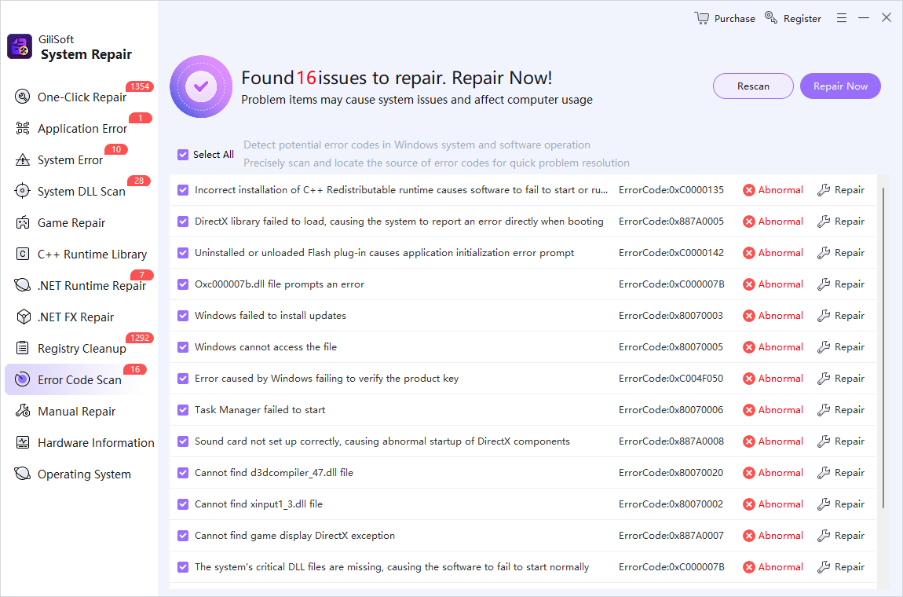Click the Registry Cleanup list icon
Viewport: 903px width, 597px height.
click(x=22, y=347)
